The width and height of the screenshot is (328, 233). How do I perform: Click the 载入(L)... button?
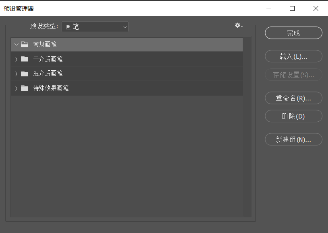293,56
